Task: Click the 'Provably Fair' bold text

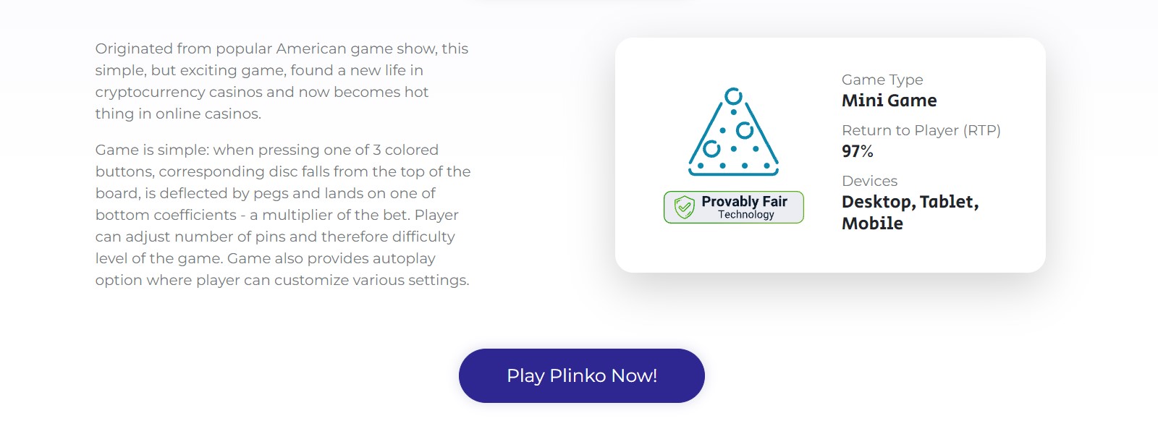Action: pos(744,202)
